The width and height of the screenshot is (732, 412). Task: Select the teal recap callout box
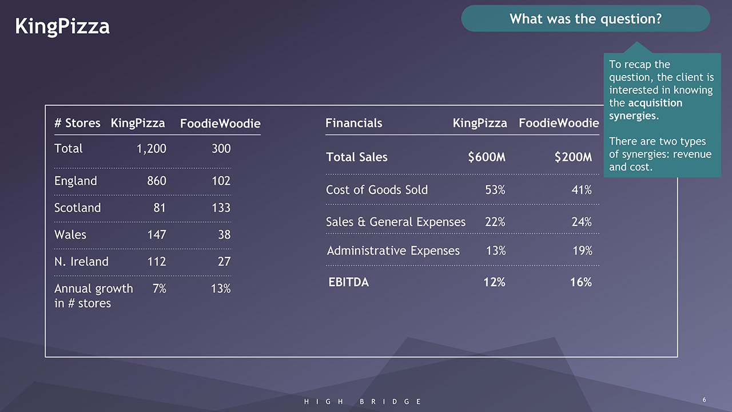(662, 115)
